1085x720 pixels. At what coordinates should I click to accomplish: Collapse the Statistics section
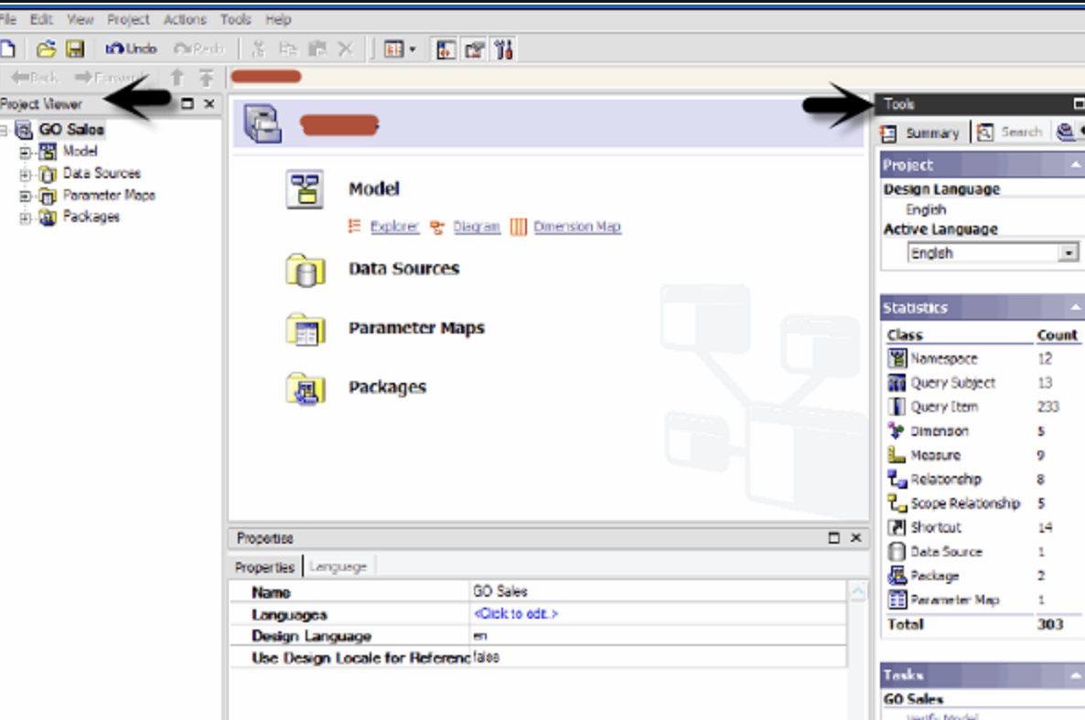coord(1075,308)
